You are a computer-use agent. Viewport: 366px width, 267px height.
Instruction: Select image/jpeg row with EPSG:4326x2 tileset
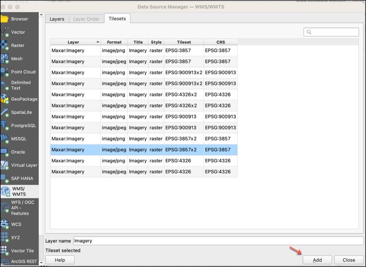[x=144, y=106]
